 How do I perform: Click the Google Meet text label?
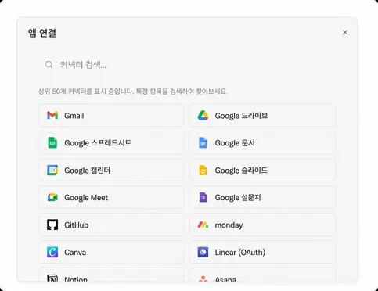[x=86, y=198]
